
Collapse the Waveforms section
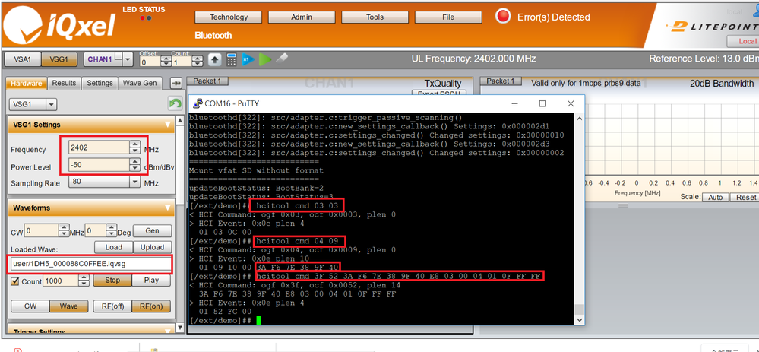coord(168,208)
